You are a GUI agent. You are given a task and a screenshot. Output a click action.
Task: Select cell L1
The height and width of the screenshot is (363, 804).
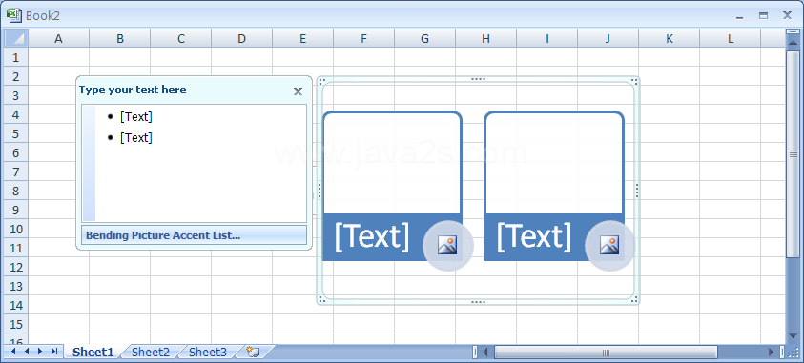pos(731,57)
